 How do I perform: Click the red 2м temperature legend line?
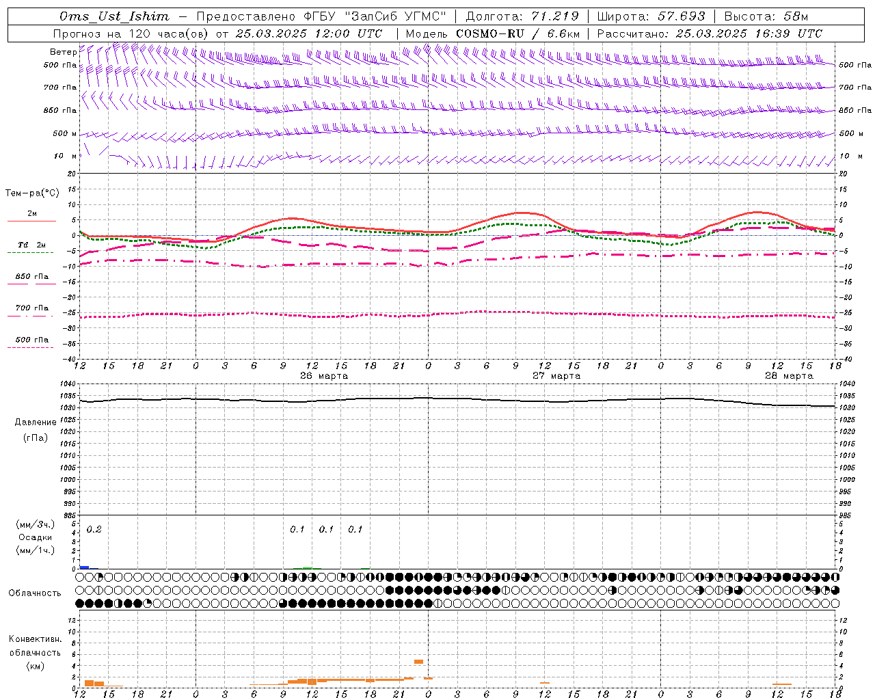coord(31,221)
